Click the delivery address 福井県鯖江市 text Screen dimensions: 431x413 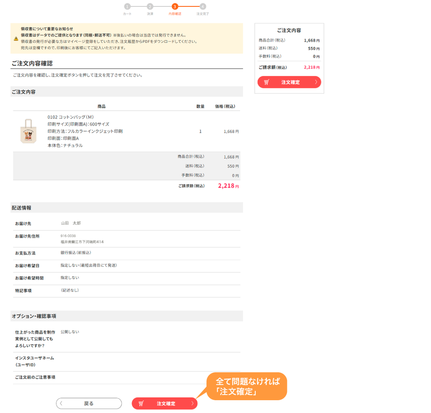click(x=82, y=242)
